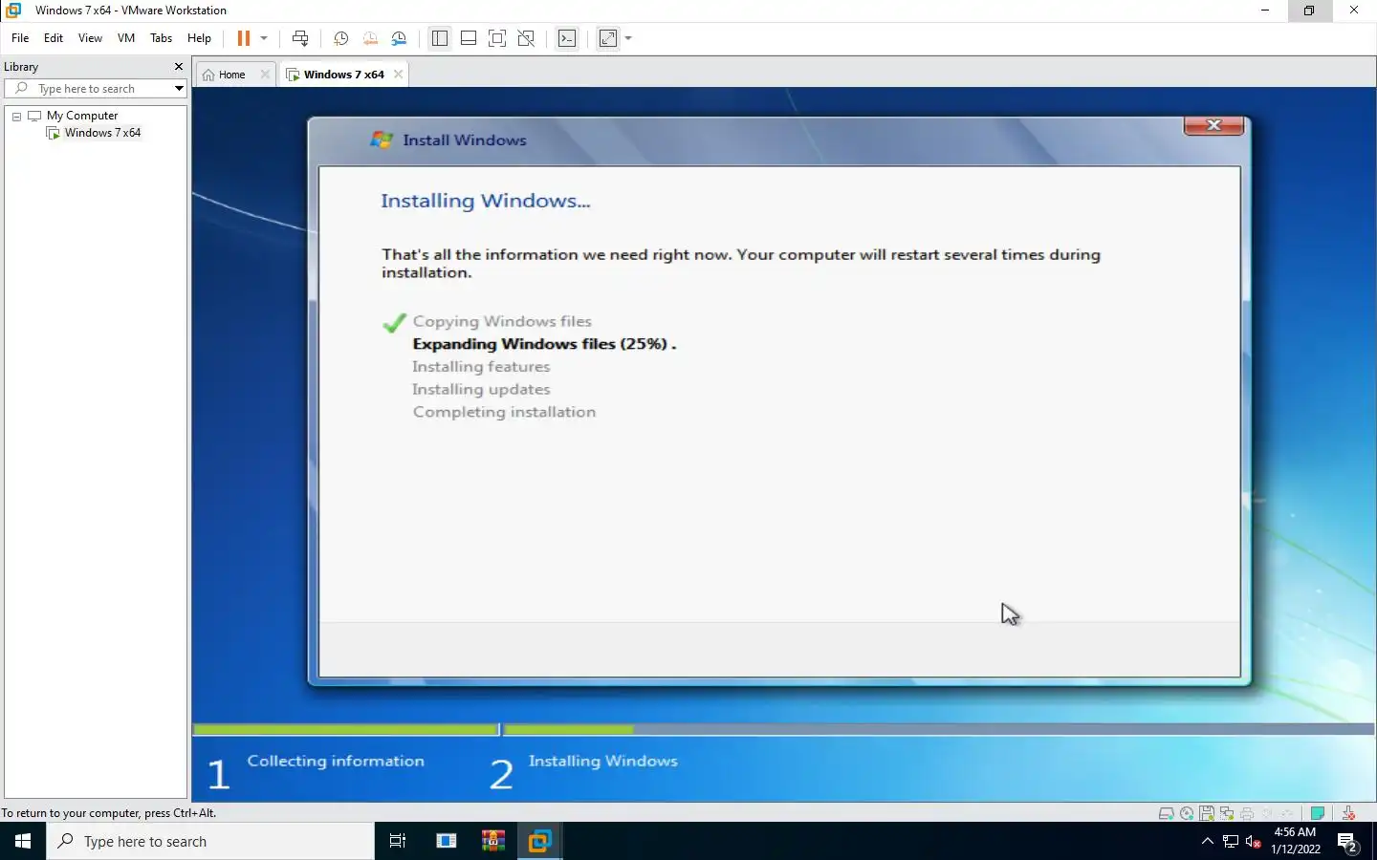The width and height of the screenshot is (1377, 860).
Task: Select Windows 7 x64 in library tree
Action: (102, 133)
